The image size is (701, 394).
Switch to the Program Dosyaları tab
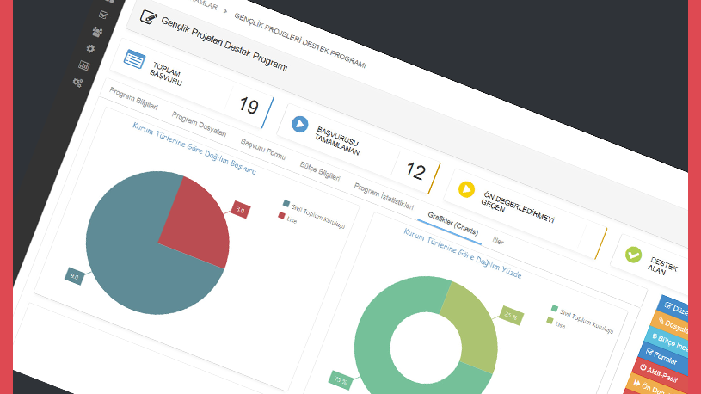click(x=199, y=125)
